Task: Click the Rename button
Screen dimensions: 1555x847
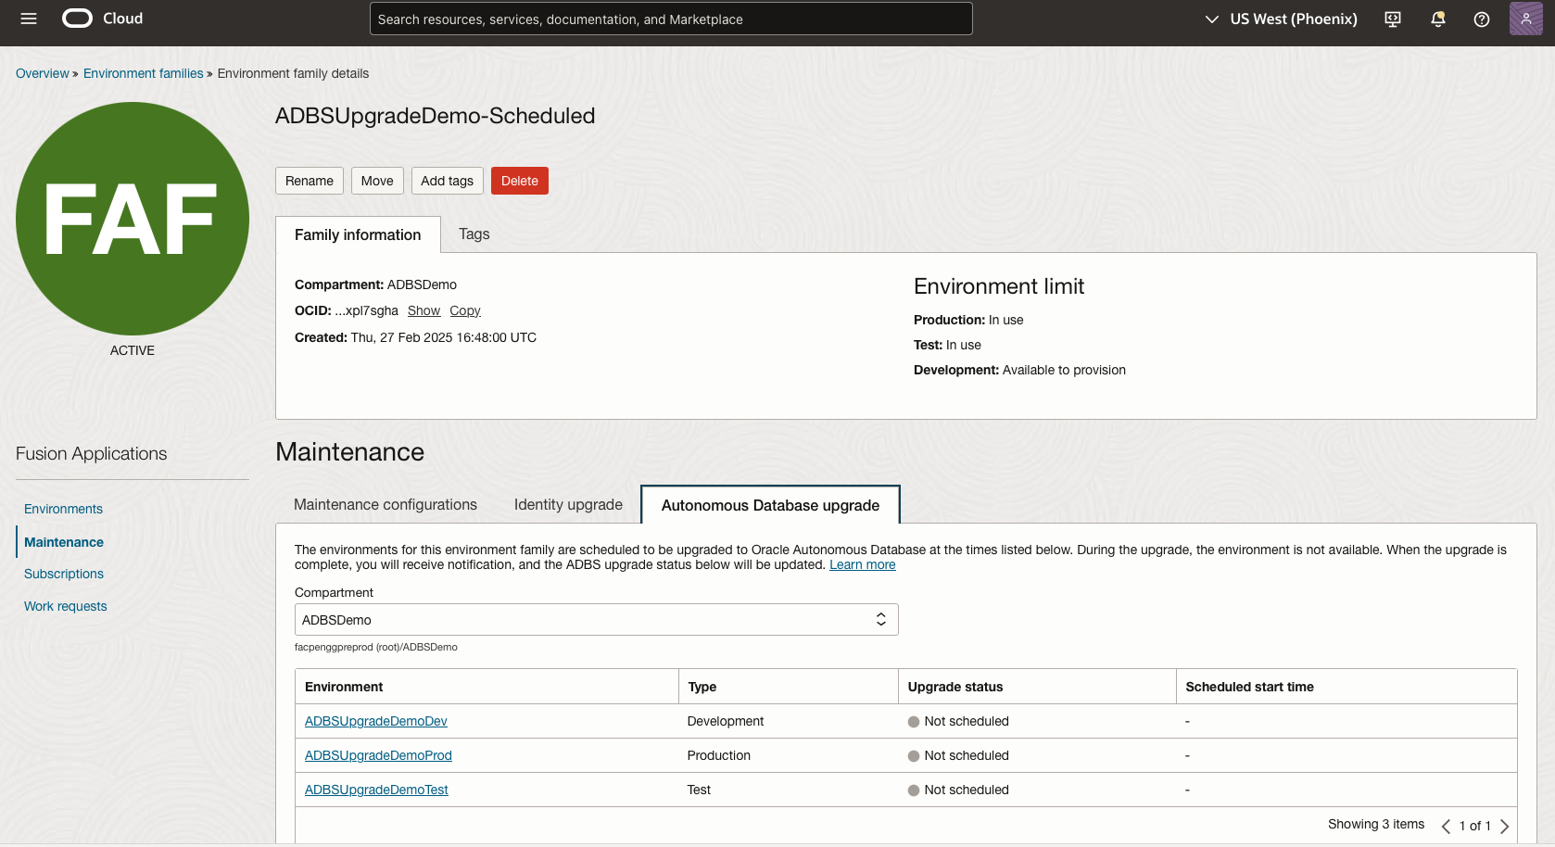Action: (x=310, y=181)
